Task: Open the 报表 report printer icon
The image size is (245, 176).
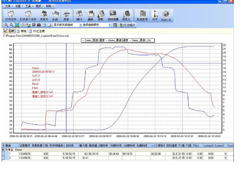Action: (x=66, y=15)
